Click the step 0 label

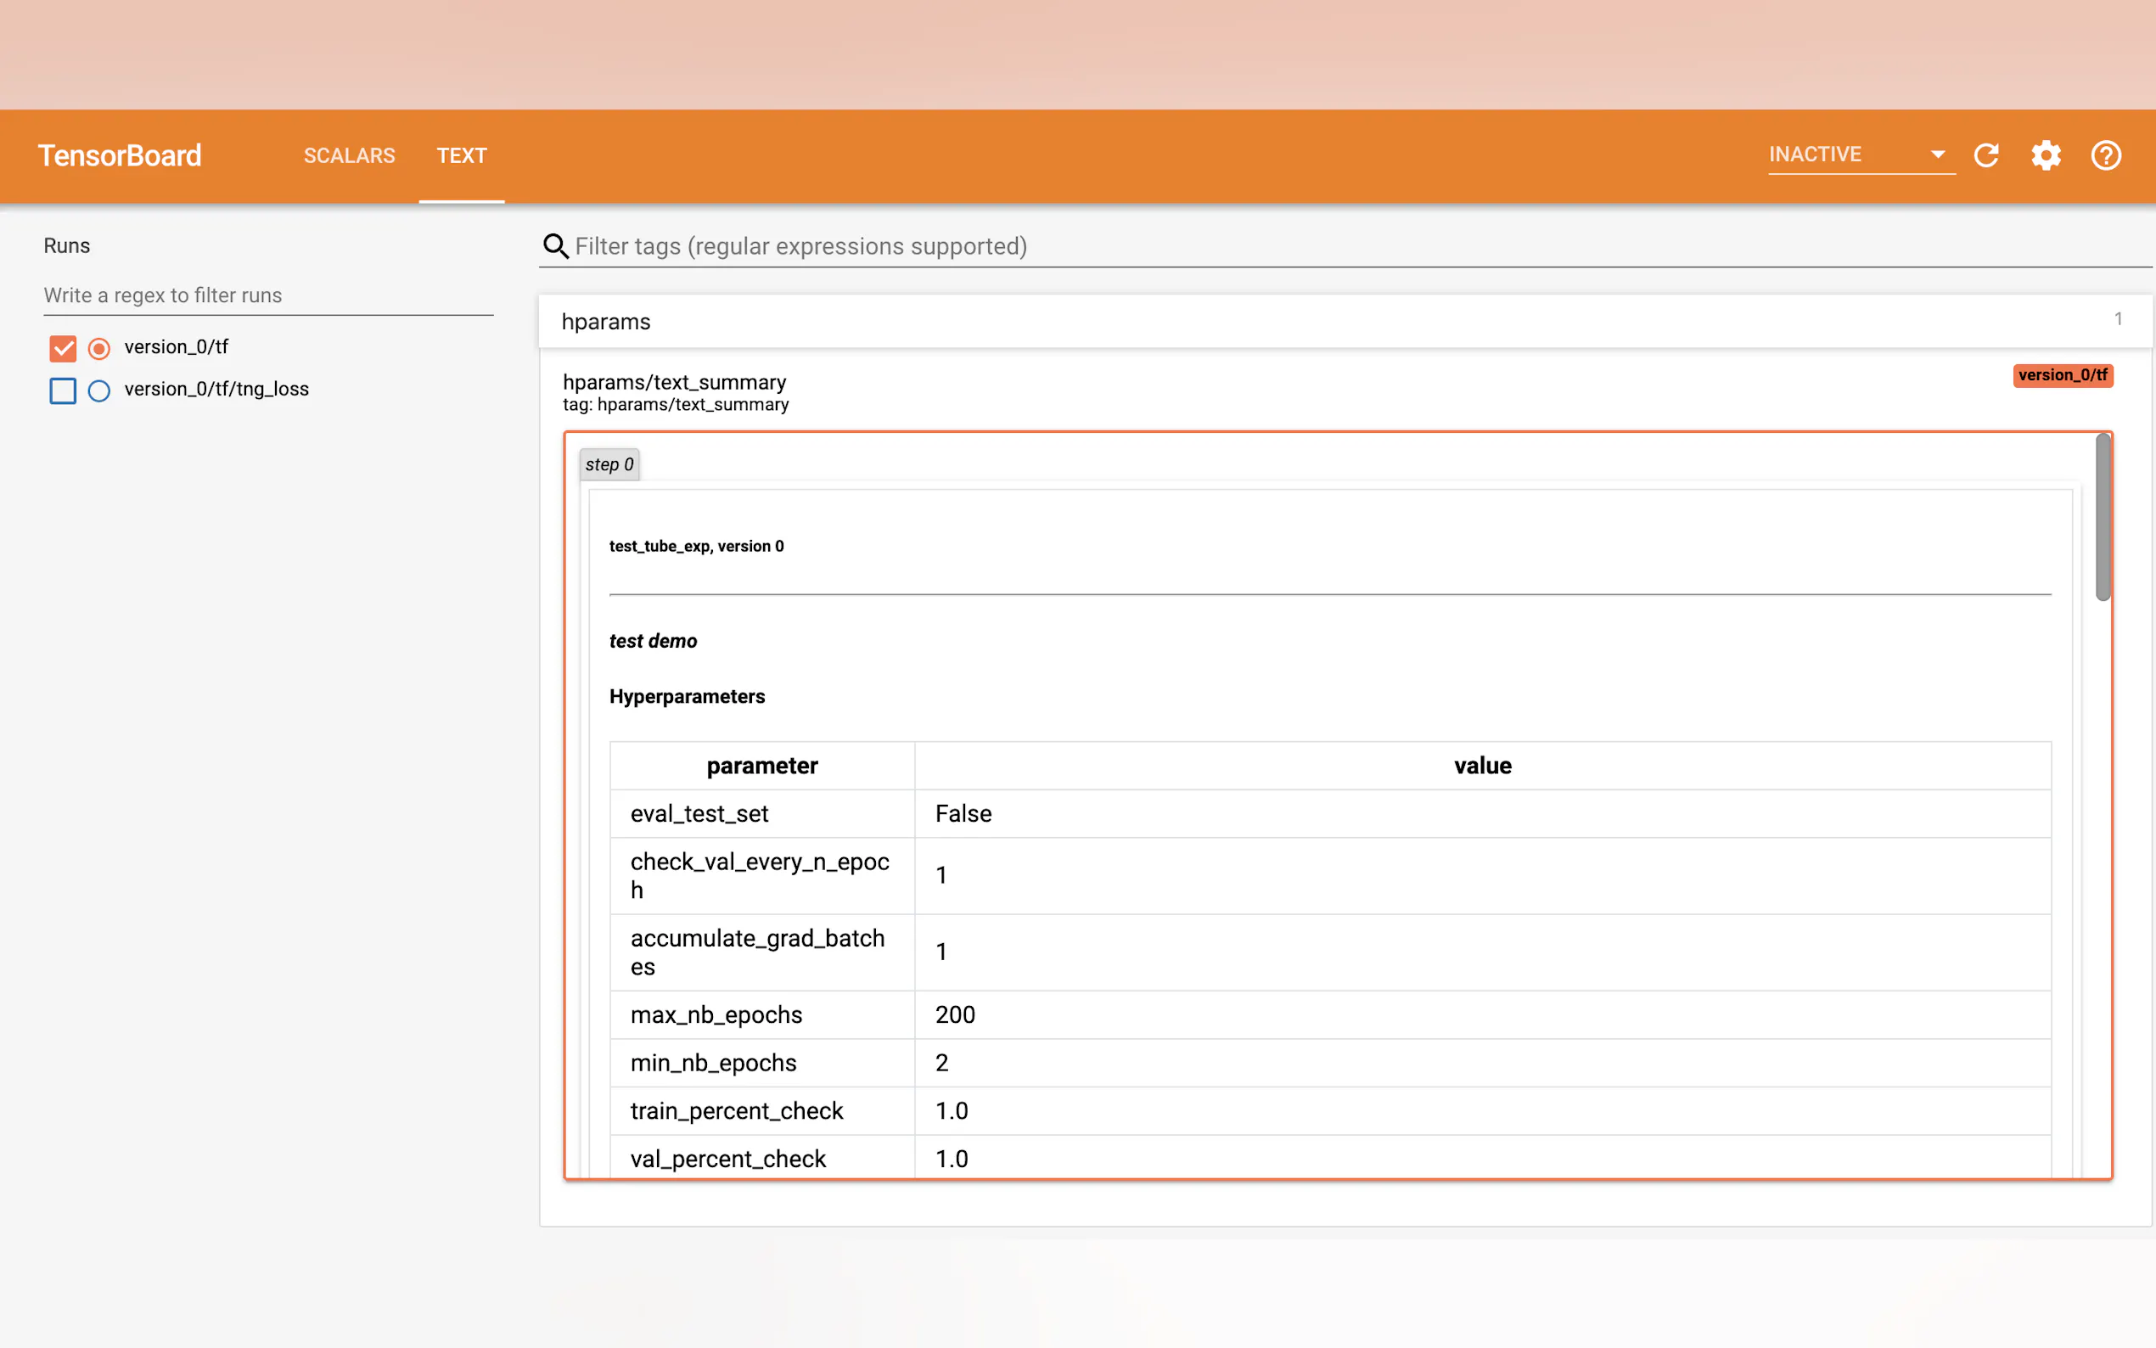609,464
